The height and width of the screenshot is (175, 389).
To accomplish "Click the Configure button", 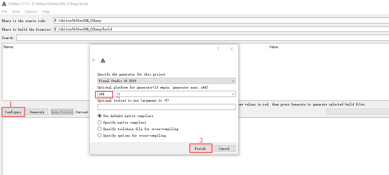I will 13,112.
